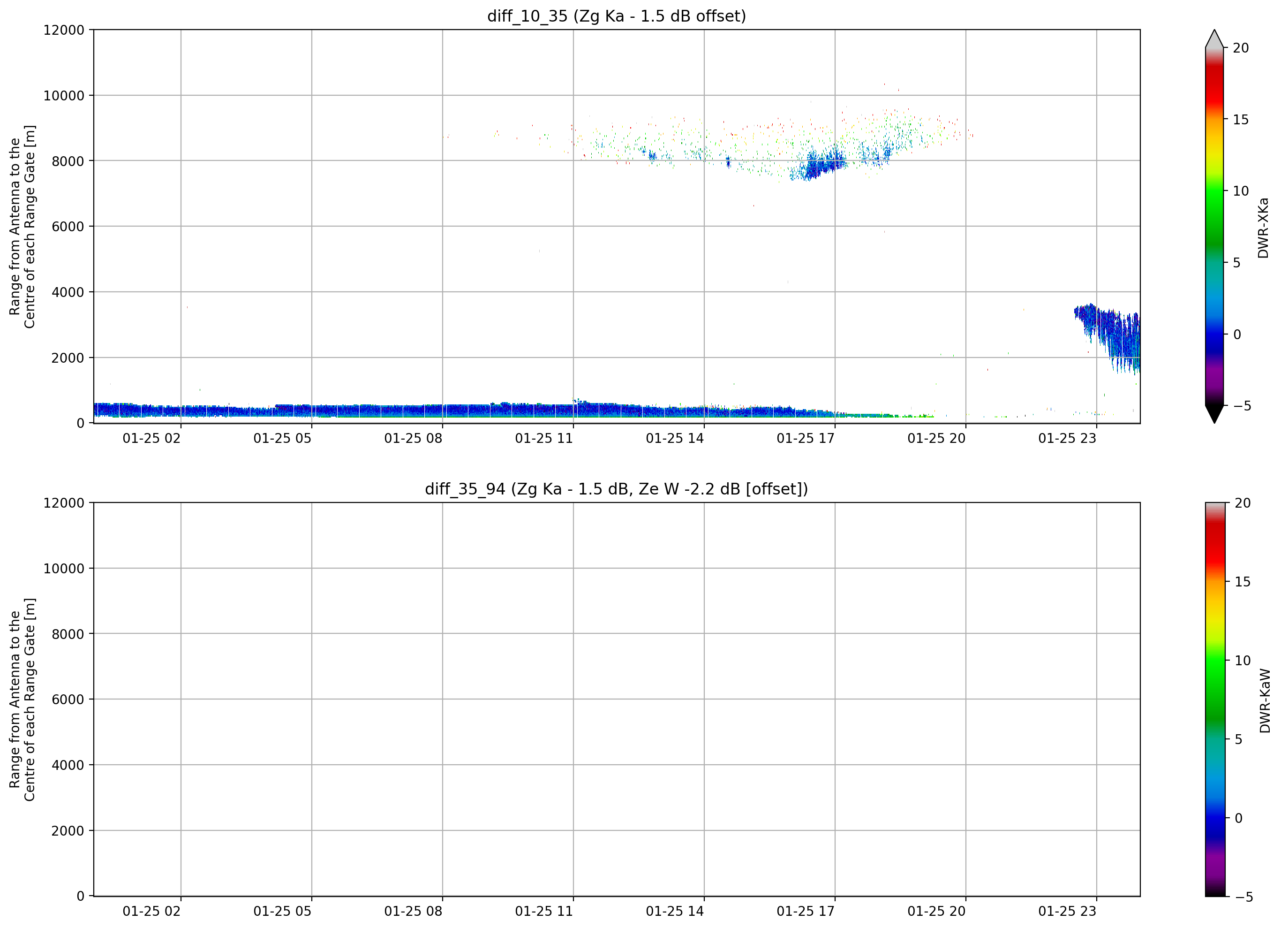Click the 6000 y-tick in the diff_10_35 plot
This screenshot has width=1281, height=928.
[x=68, y=227]
